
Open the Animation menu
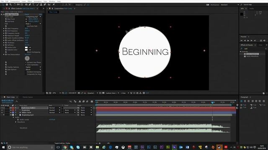38,1
